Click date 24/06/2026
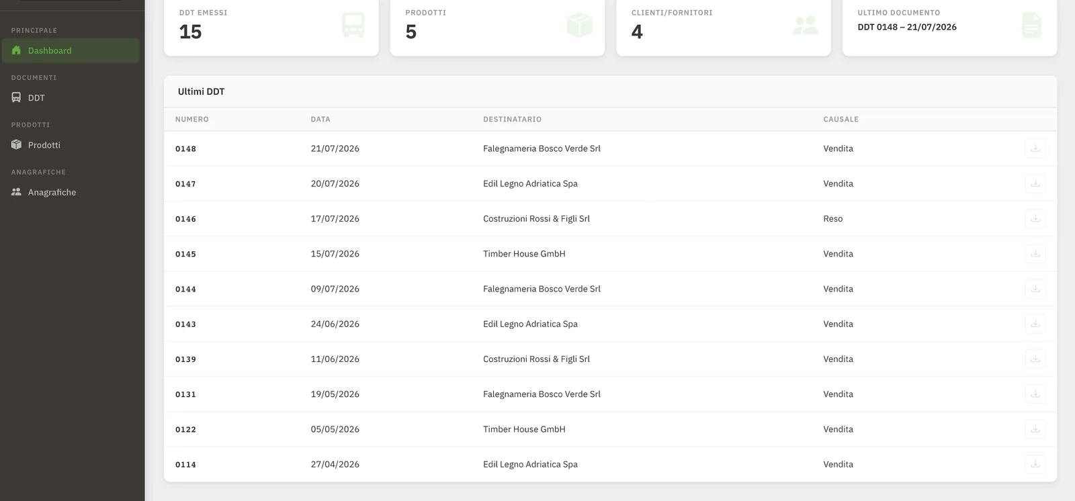Screen dimensions: 1075x501 point(335,324)
